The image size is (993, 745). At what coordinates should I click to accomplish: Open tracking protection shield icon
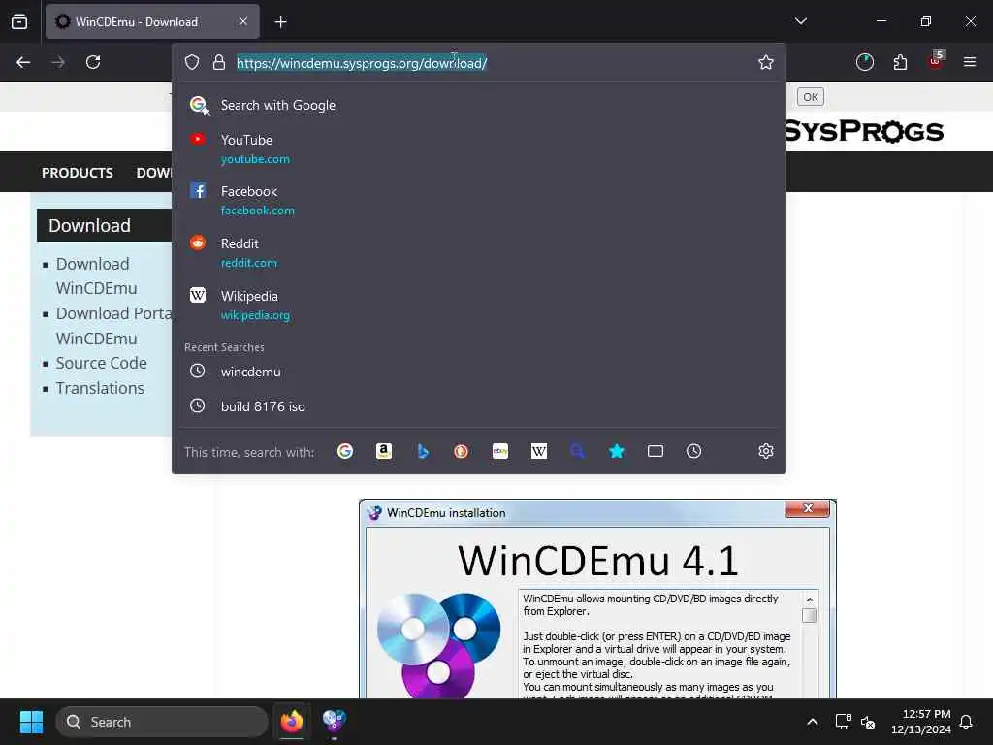pyautogui.click(x=192, y=62)
